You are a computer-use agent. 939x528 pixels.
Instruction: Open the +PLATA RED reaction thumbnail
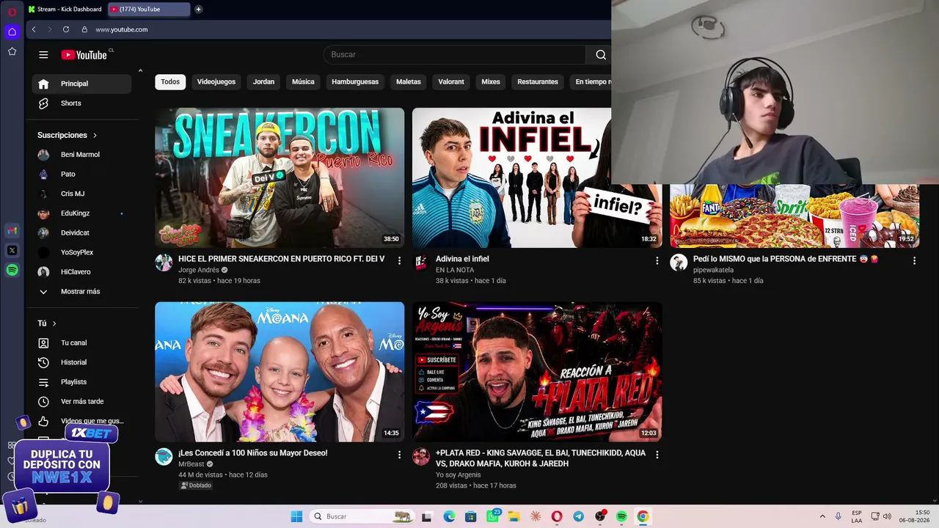pos(537,372)
